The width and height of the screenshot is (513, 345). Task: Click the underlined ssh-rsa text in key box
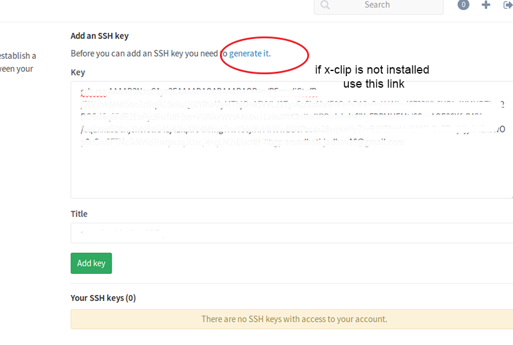coord(94,92)
